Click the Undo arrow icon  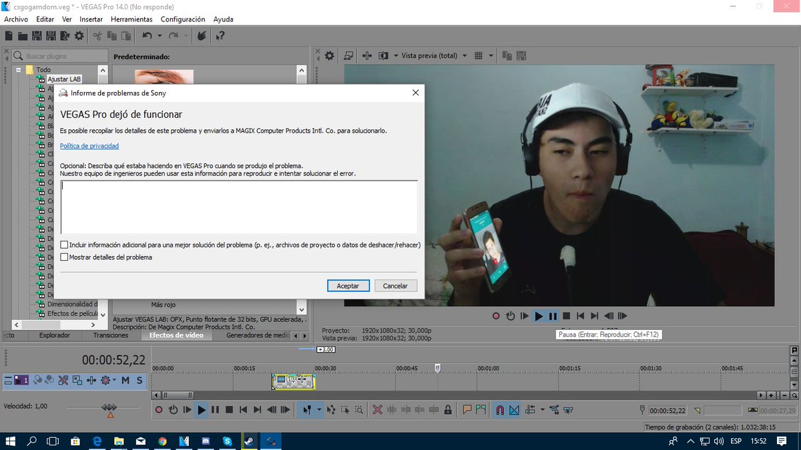point(147,35)
